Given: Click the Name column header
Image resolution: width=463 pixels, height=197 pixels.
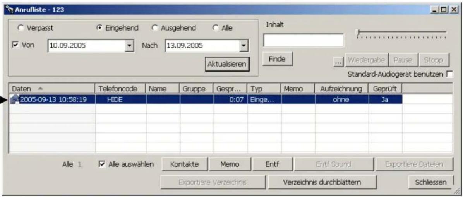Looking at the screenshot, I should pyautogui.click(x=163, y=88).
